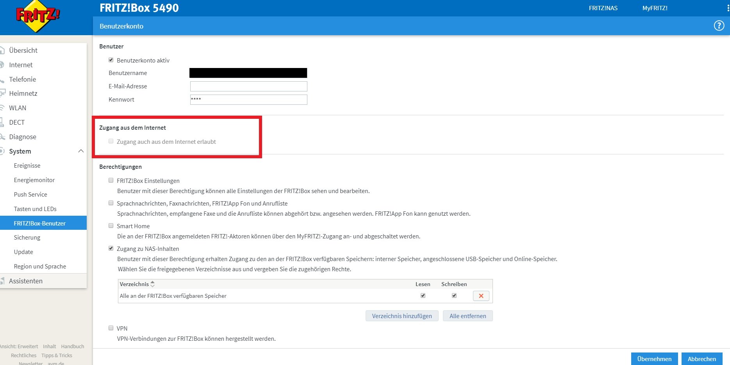This screenshot has width=730, height=365.
Task: Click 'Alle an der FRITZ!Box verfügbaren Speicher' row
Action: [x=305, y=296]
